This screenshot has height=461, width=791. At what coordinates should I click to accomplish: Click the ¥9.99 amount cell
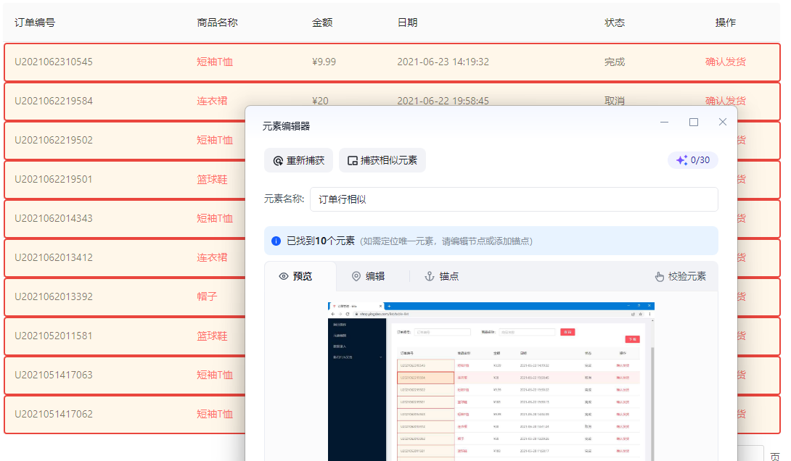point(324,62)
